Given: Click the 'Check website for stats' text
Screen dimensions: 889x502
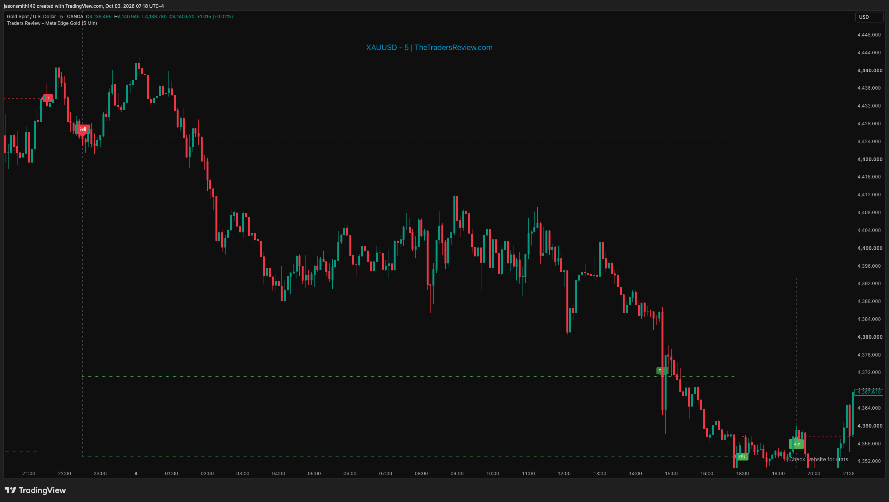Looking at the screenshot, I should tap(819, 459).
